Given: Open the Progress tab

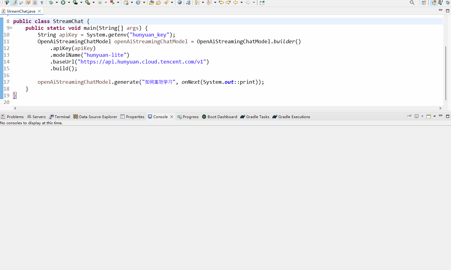Looking at the screenshot, I should coord(188,117).
